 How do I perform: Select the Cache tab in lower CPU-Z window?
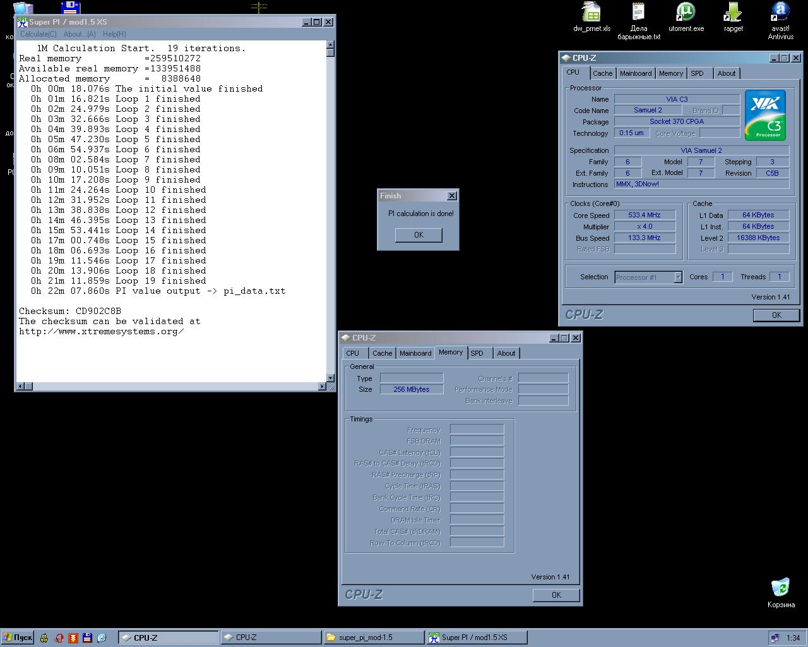click(x=382, y=353)
